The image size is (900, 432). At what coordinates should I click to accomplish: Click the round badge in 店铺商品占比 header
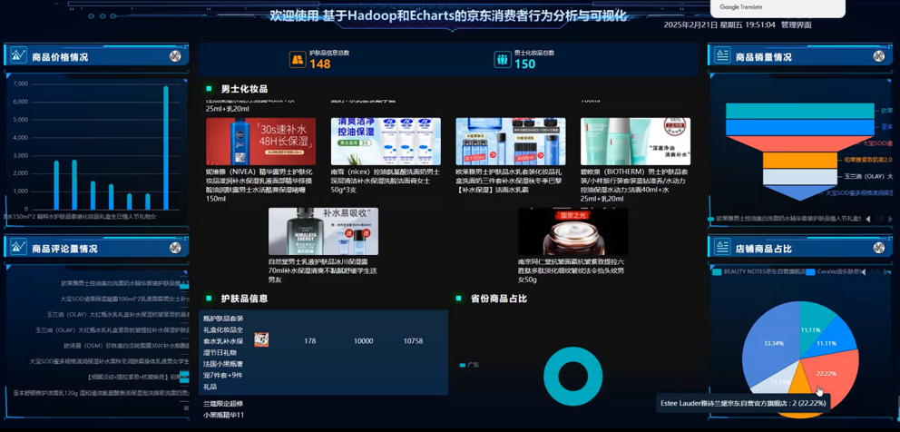pos(879,248)
